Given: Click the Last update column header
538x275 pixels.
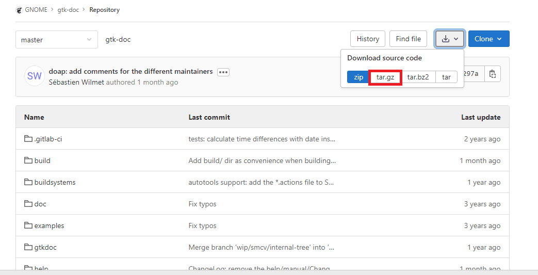Looking at the screenshot, I should (x=481, y=117).
